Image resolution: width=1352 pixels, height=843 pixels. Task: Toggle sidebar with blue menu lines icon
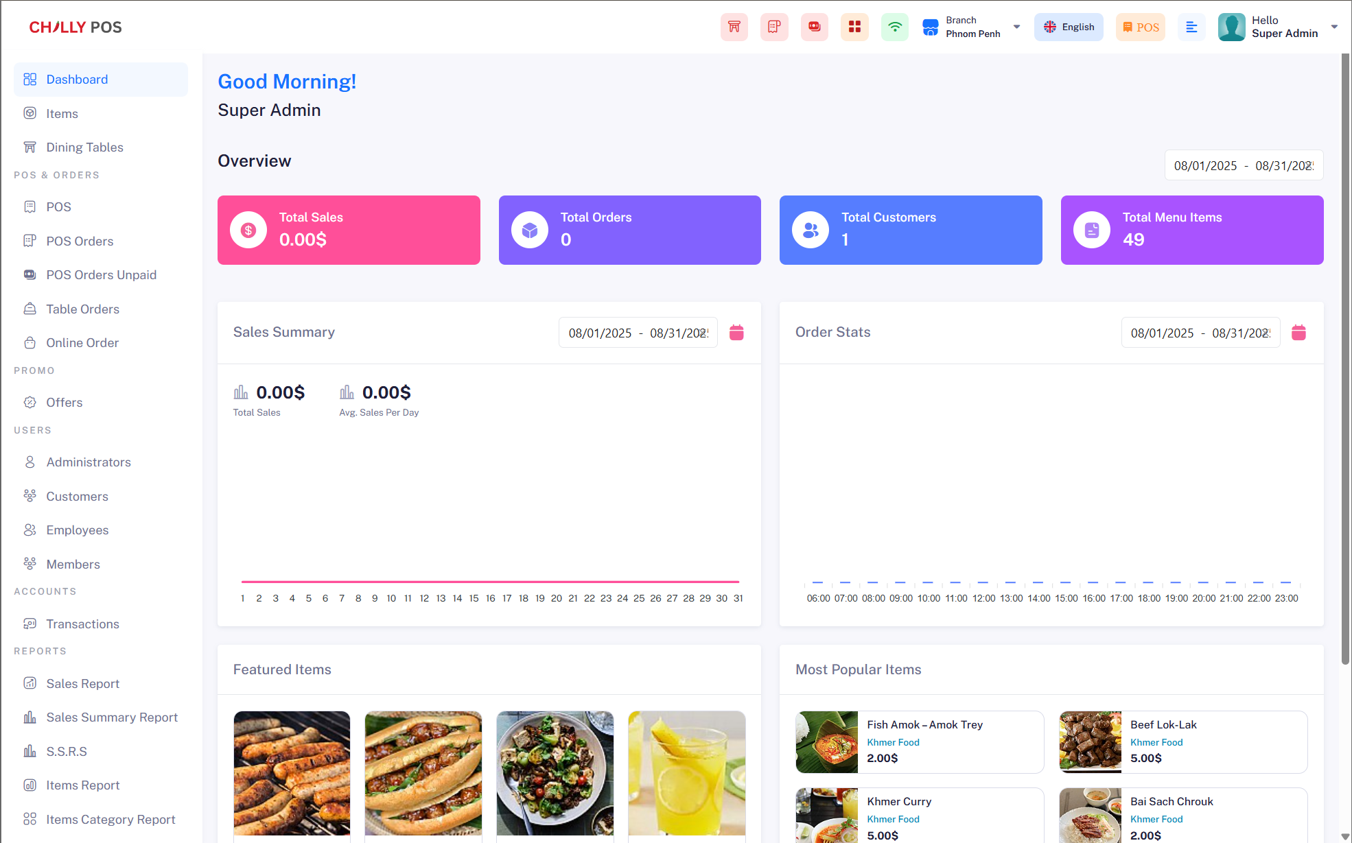pyautogui.click(x=1191, y=27)
